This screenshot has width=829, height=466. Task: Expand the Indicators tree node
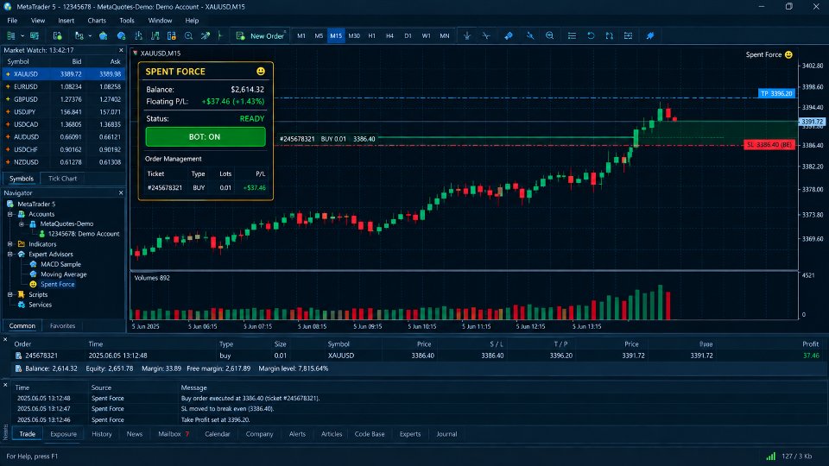[10, 244]
